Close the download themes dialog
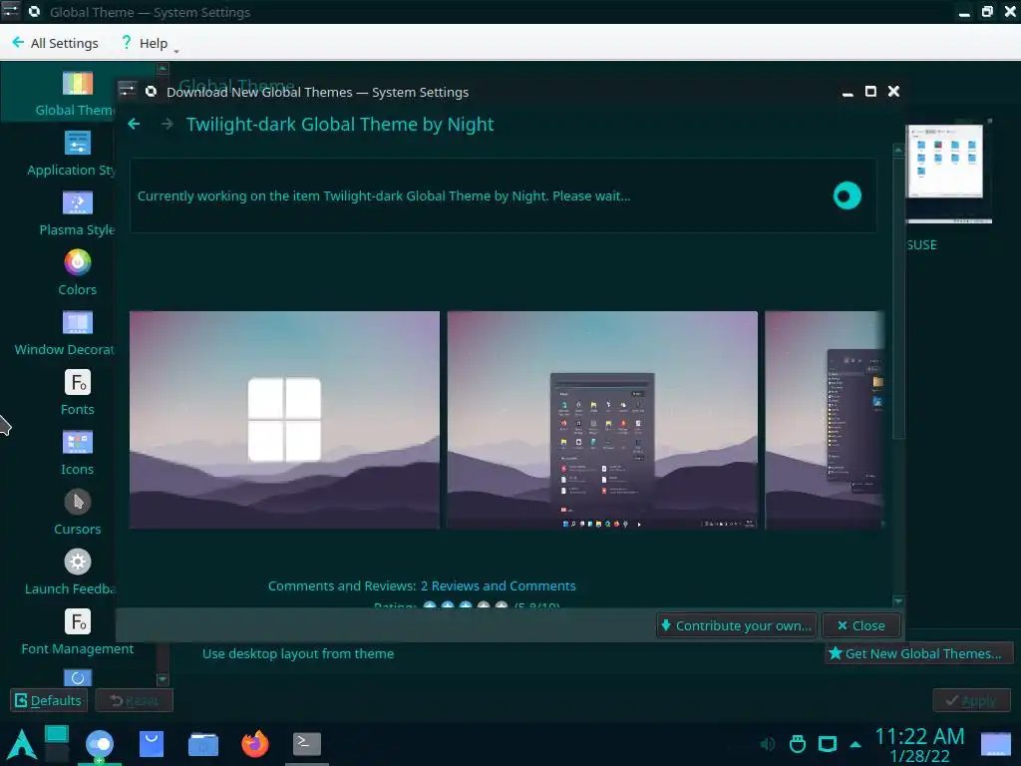This screenshot has width=1021, height=766. pos(860,625)
